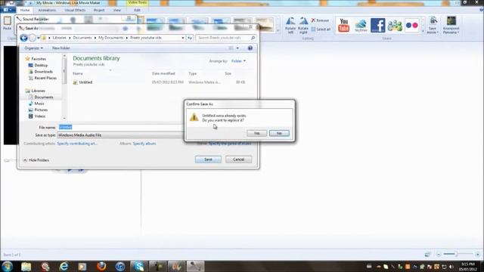Share movie to Flickr
Screen dimensions: 484x272
click(412, 25)
